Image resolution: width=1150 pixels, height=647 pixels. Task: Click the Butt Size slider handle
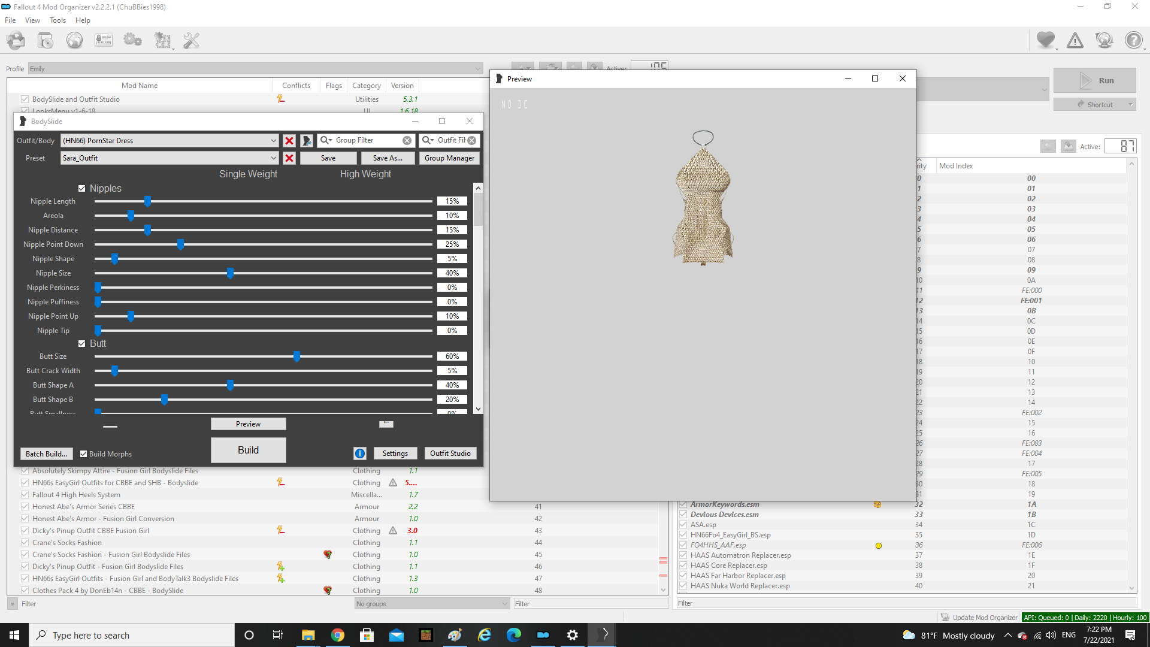tap(296, 356)
